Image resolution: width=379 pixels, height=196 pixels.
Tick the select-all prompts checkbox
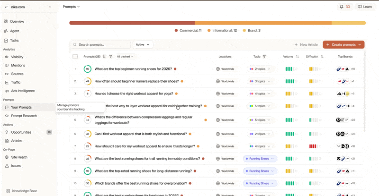75,57
